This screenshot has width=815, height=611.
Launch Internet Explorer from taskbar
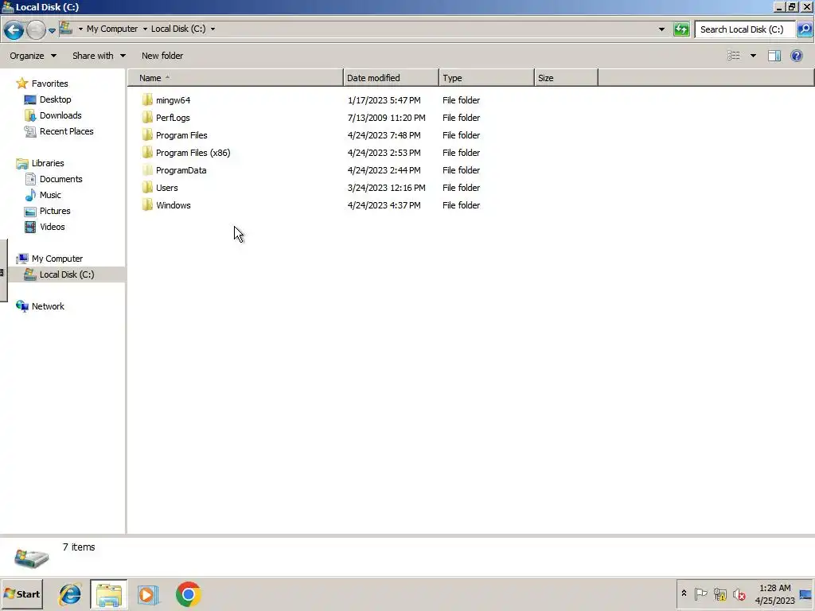tap(70, 593)
